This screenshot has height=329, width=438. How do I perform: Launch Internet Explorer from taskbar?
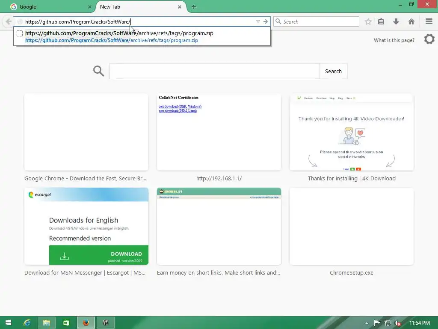click(27, 323)
